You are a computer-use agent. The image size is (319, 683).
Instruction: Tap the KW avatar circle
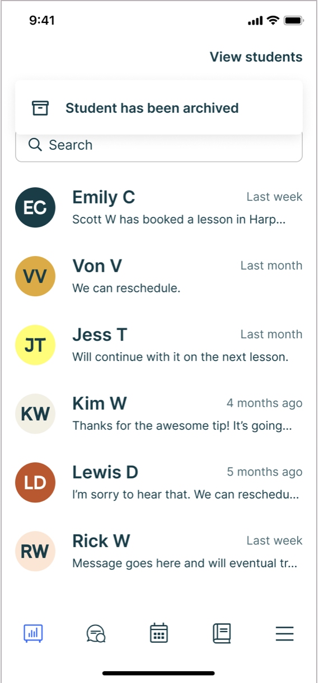pos(35,414)
